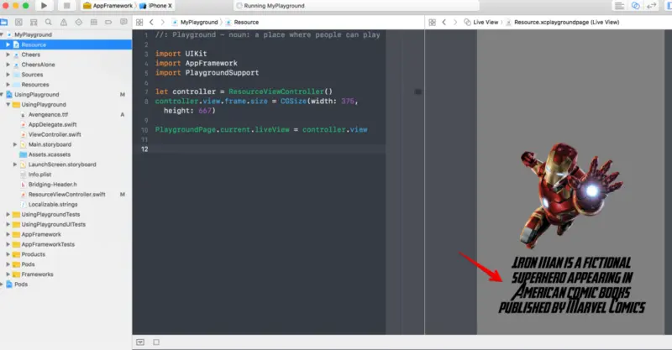
Task: Open AppDelegate.swift
Action: [66, 125]
